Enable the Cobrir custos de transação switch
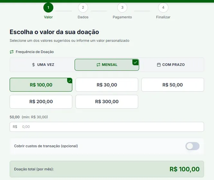Image resolution: width=214 pixels, height=180 pixels. point(192,146)
